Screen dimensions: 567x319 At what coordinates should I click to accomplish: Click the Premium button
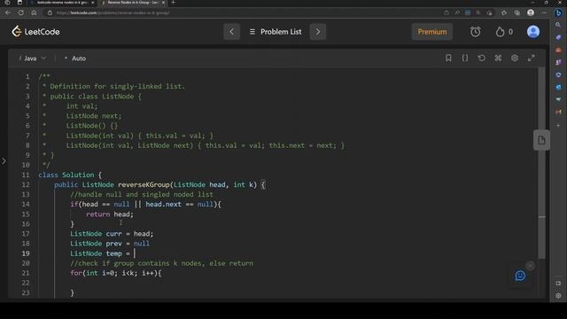tap(432, 32)
